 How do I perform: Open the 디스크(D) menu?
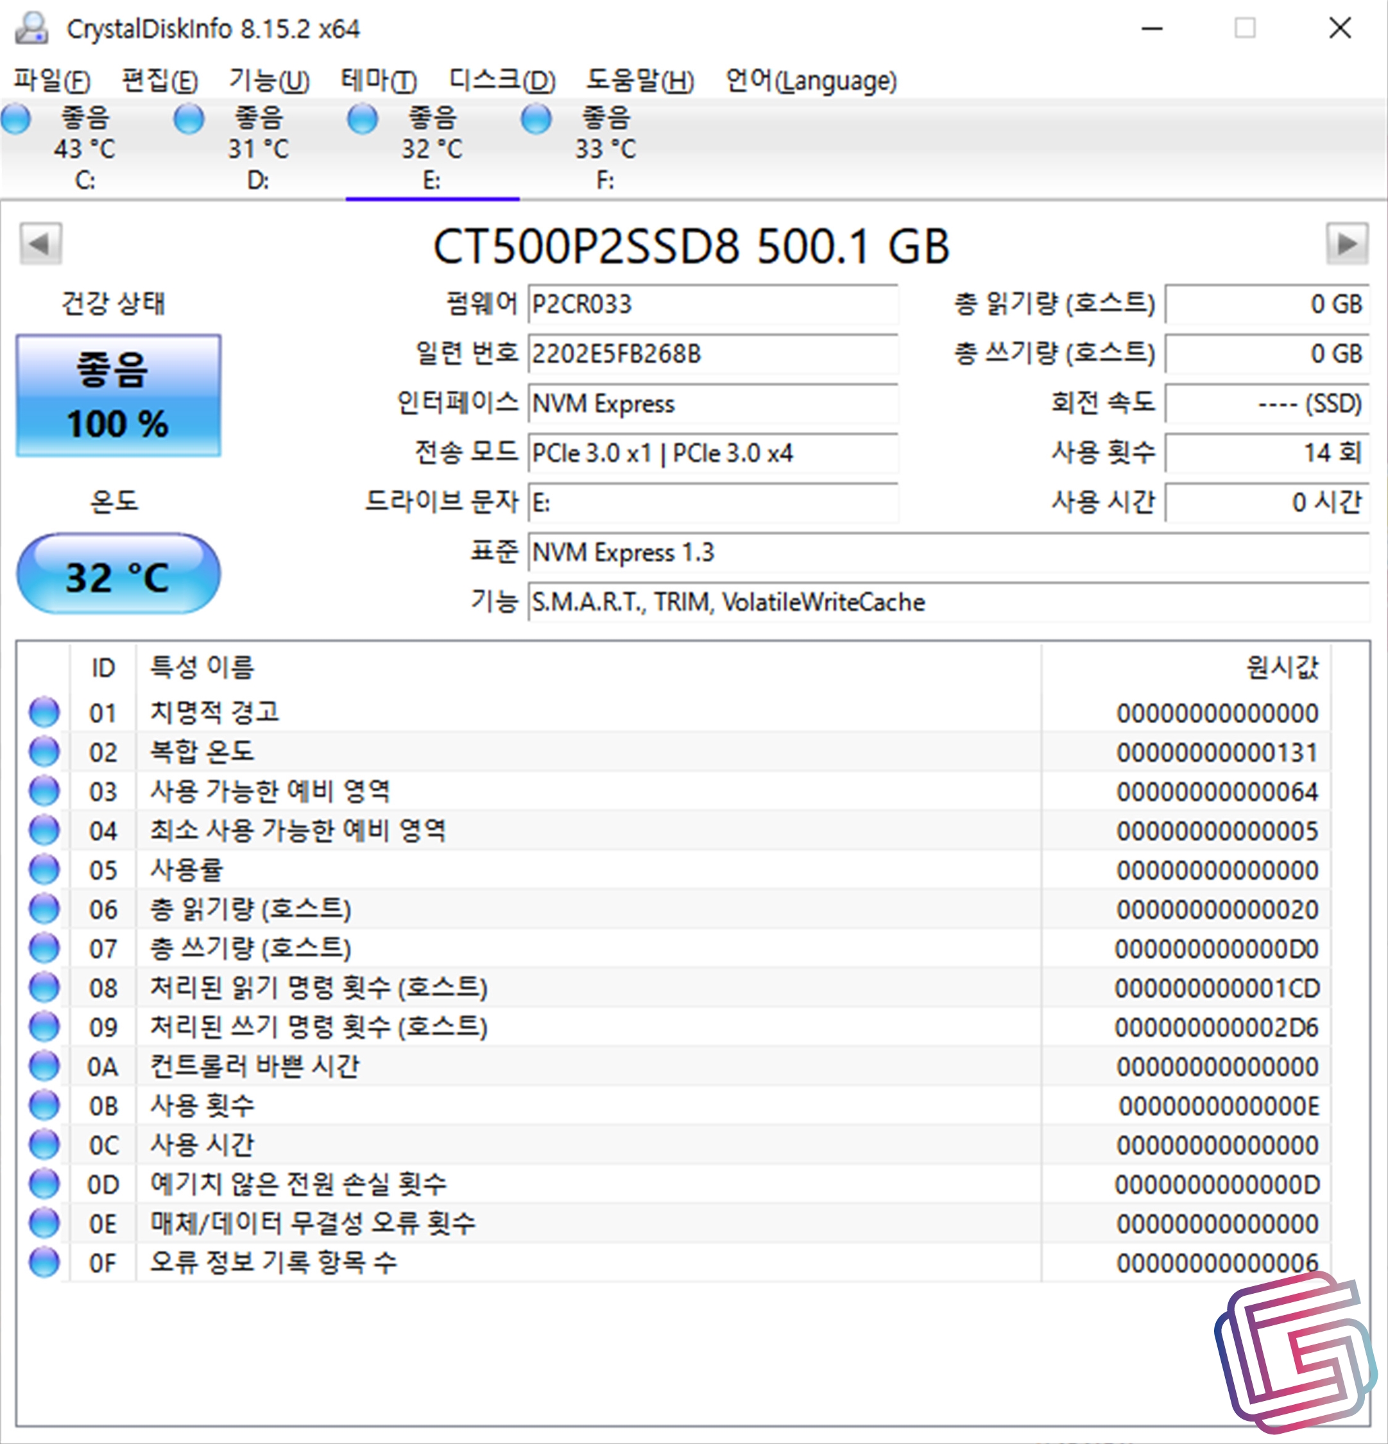pyautogui.click(x=502, y=80)
